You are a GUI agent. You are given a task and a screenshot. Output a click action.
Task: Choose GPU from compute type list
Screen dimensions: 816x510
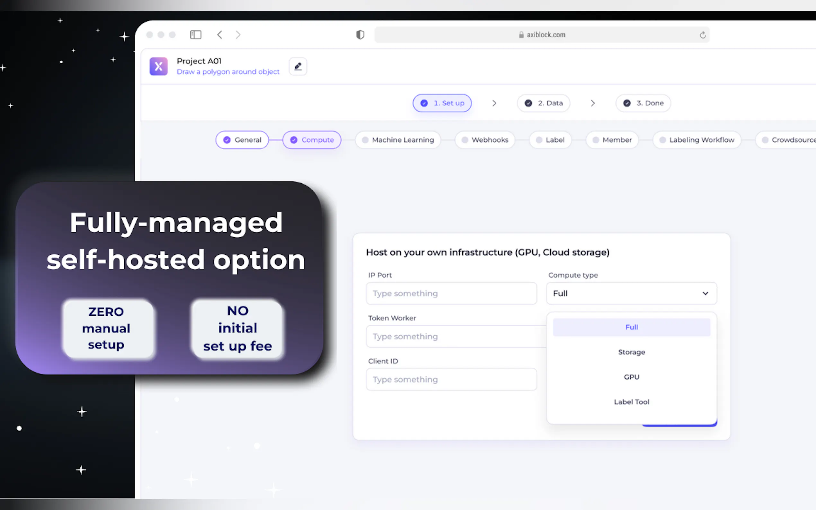[x=631, y=377]
